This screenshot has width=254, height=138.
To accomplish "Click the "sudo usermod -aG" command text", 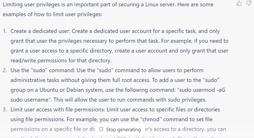I will [202, 90].
